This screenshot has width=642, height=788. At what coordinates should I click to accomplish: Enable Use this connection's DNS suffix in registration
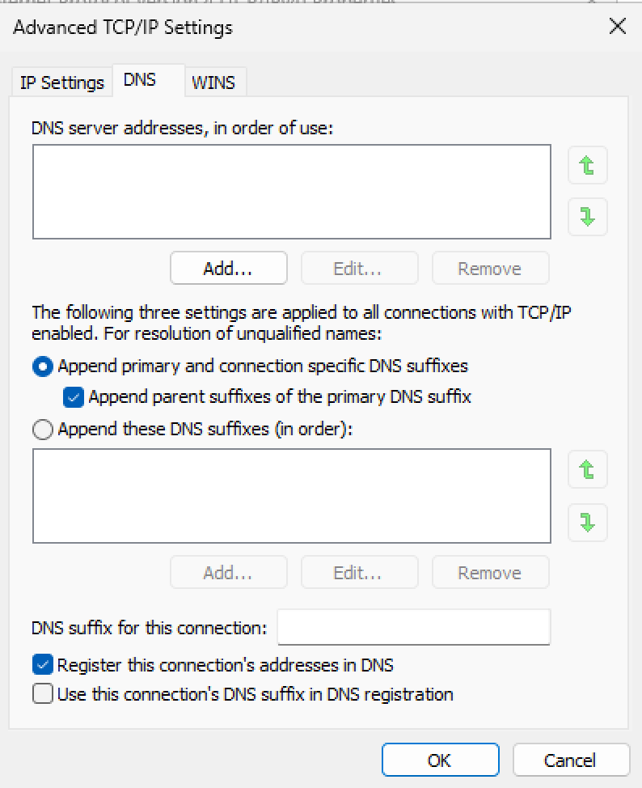43,694
